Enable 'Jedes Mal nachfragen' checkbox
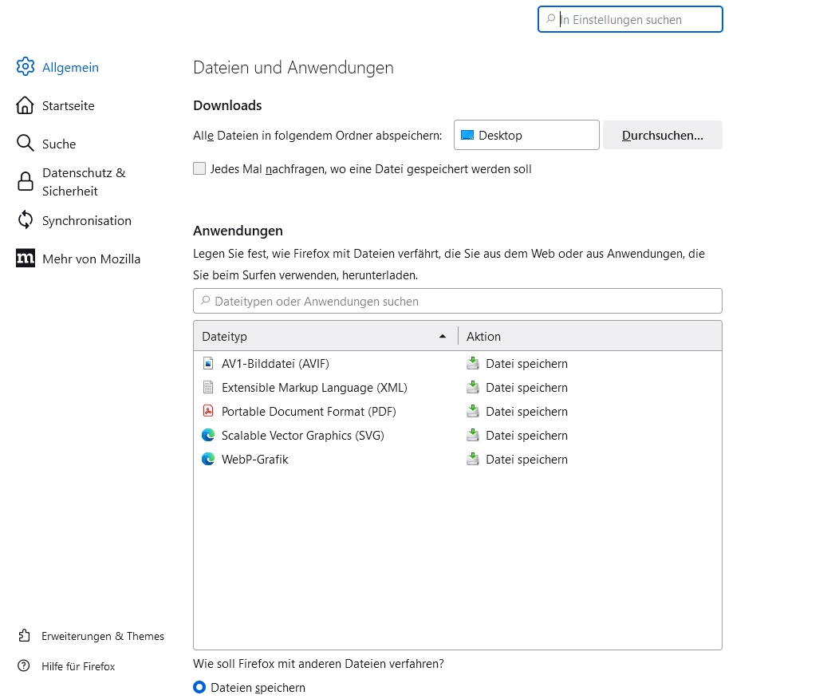Image resolution: width=835 pixels, height=699 pixels. (x=199, y=168)
